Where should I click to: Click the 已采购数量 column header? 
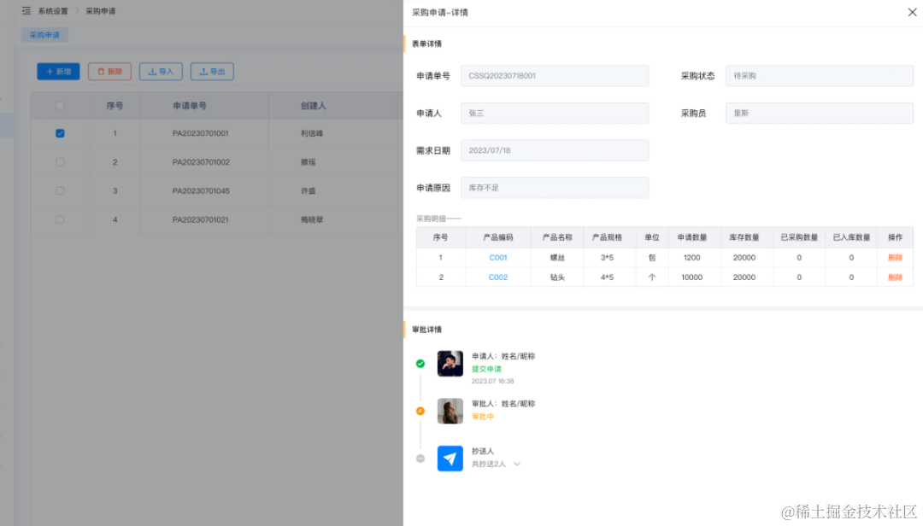[799, 237]
